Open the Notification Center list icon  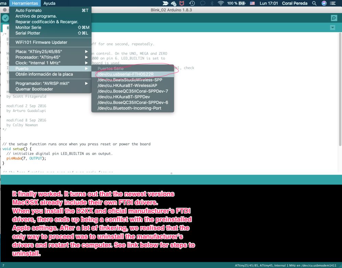[333, 3]
